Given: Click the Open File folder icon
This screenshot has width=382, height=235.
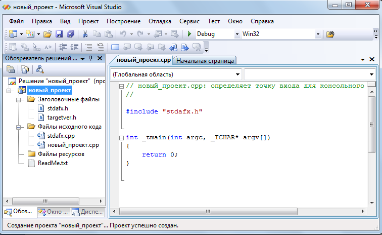Looking at the screenshot, I should click(47, 34).
